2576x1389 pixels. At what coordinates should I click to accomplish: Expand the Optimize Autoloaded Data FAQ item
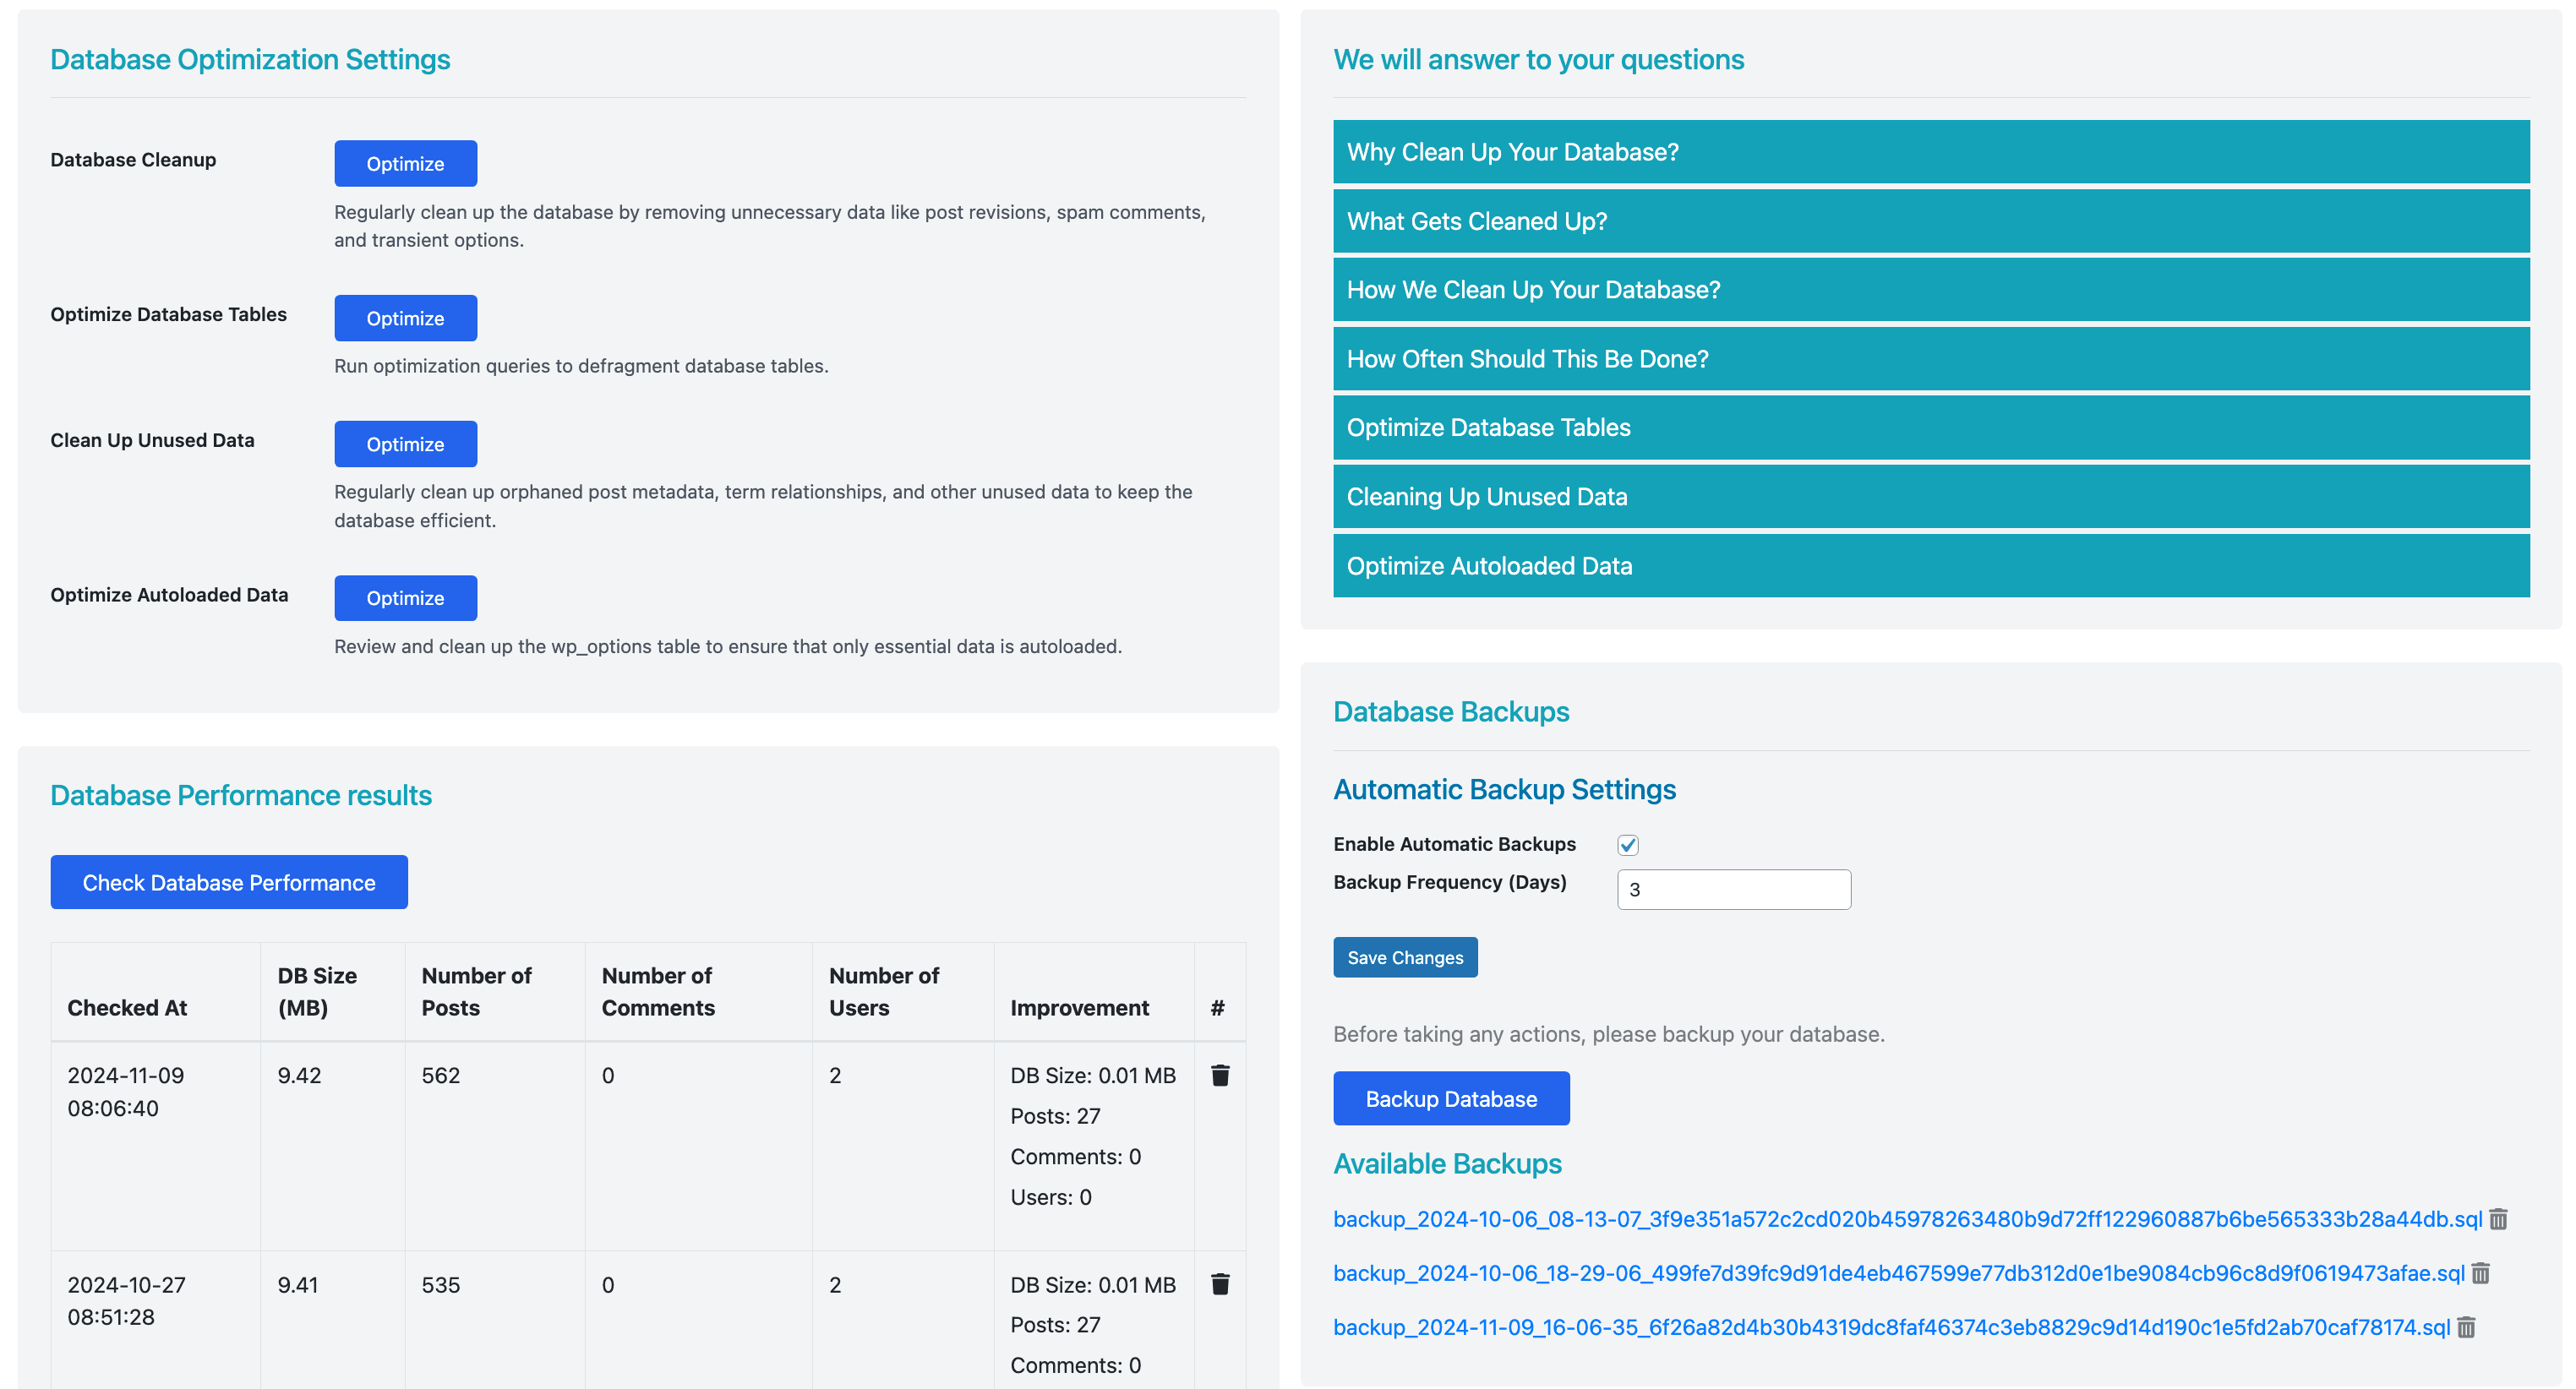click(1931, 566)
